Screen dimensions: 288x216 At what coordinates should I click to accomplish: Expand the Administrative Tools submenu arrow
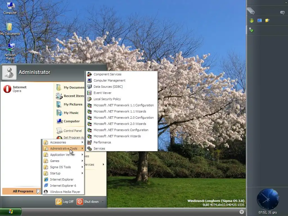(x=82, y=148)
